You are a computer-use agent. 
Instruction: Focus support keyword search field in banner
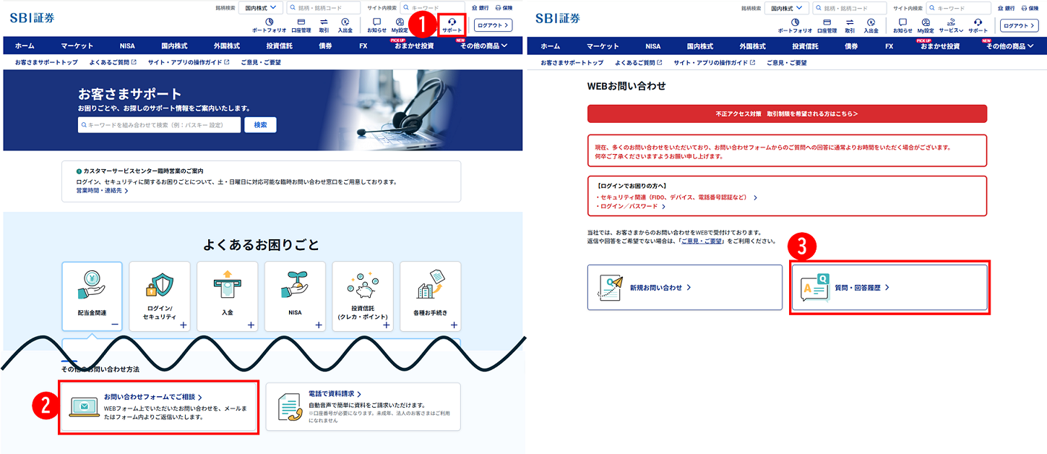coord(159,125)
